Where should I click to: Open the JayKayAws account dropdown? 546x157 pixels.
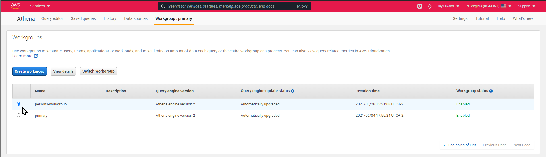[448, 6]
